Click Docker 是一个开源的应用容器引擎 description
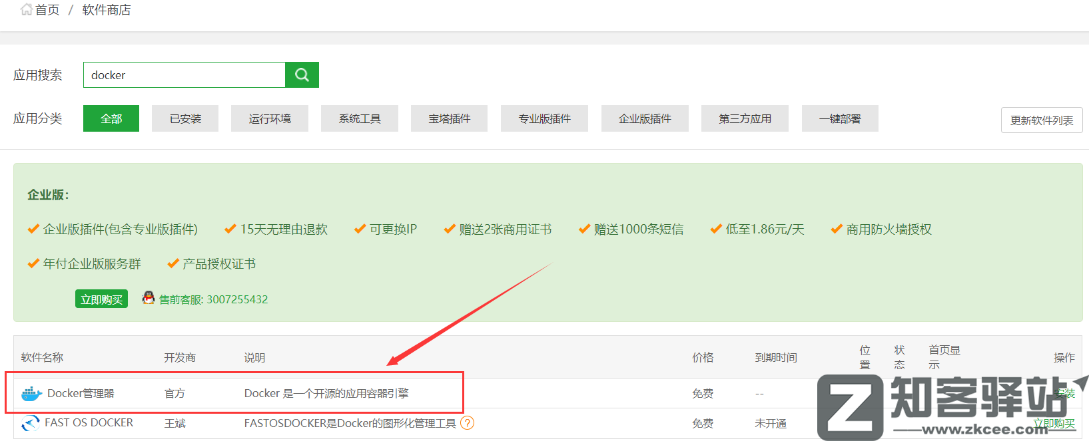The height and width of the screenshot is (441, 1089). click(x=326, y=394)
